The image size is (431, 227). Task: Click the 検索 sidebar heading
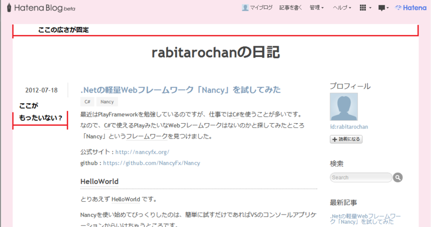click(337, 164)
